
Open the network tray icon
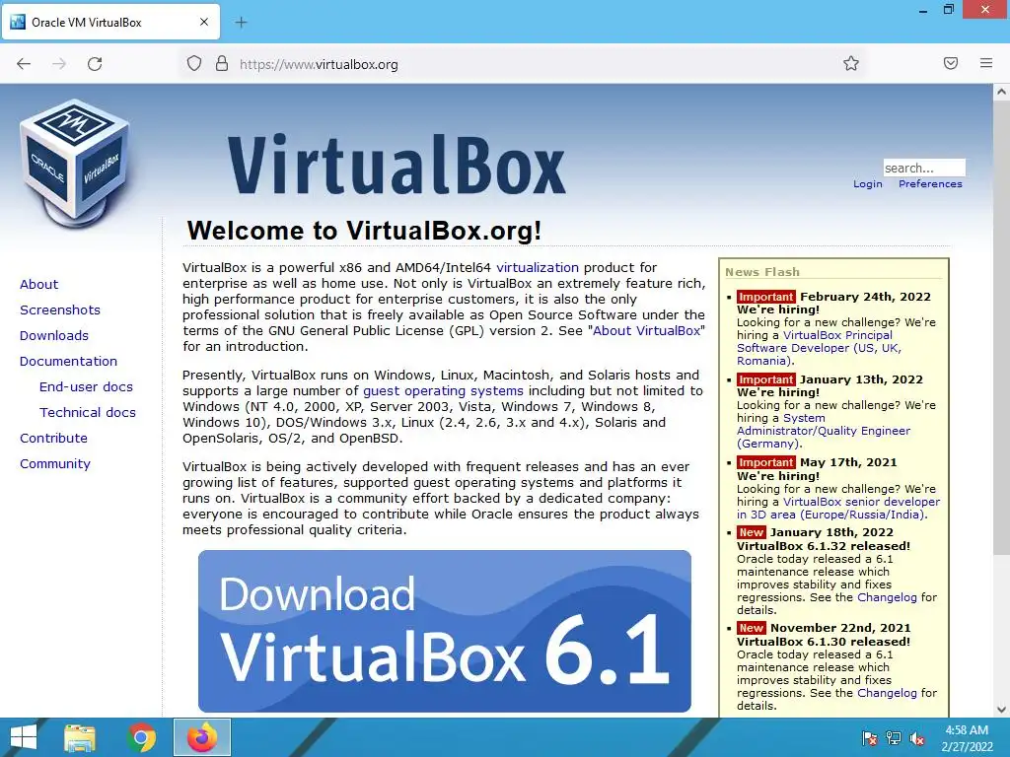[x=894, y=738]
